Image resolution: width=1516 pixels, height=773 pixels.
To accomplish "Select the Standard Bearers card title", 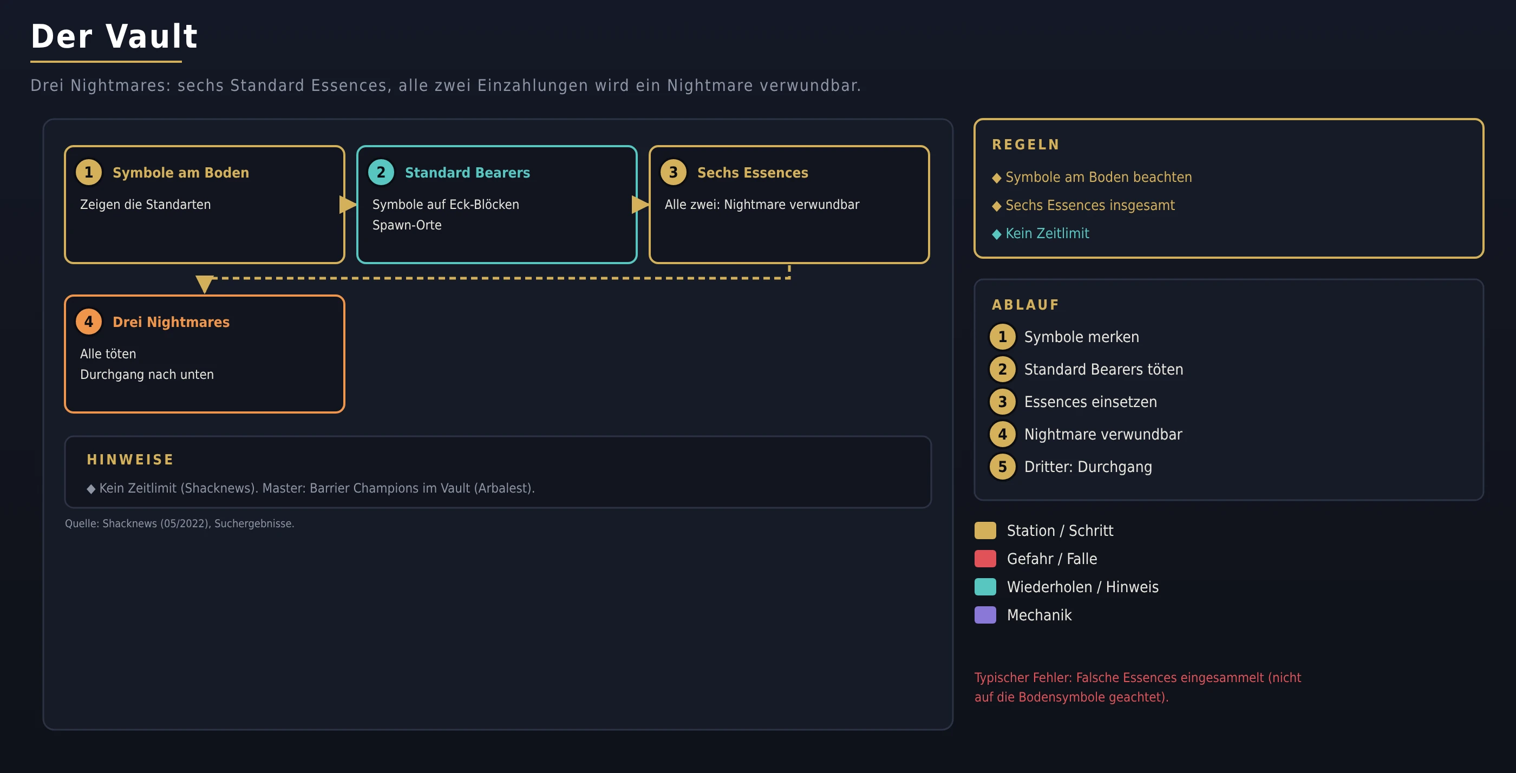I will pyautogui.click(x=467, y=172).
